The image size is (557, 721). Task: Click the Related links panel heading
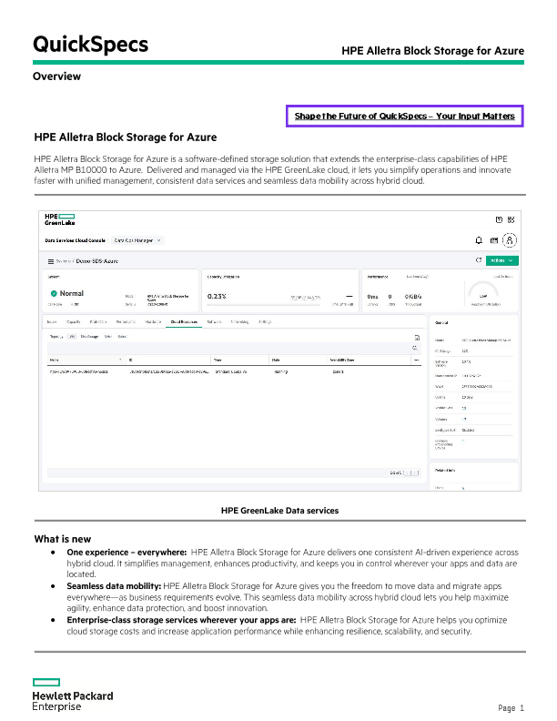coord(445,471)
